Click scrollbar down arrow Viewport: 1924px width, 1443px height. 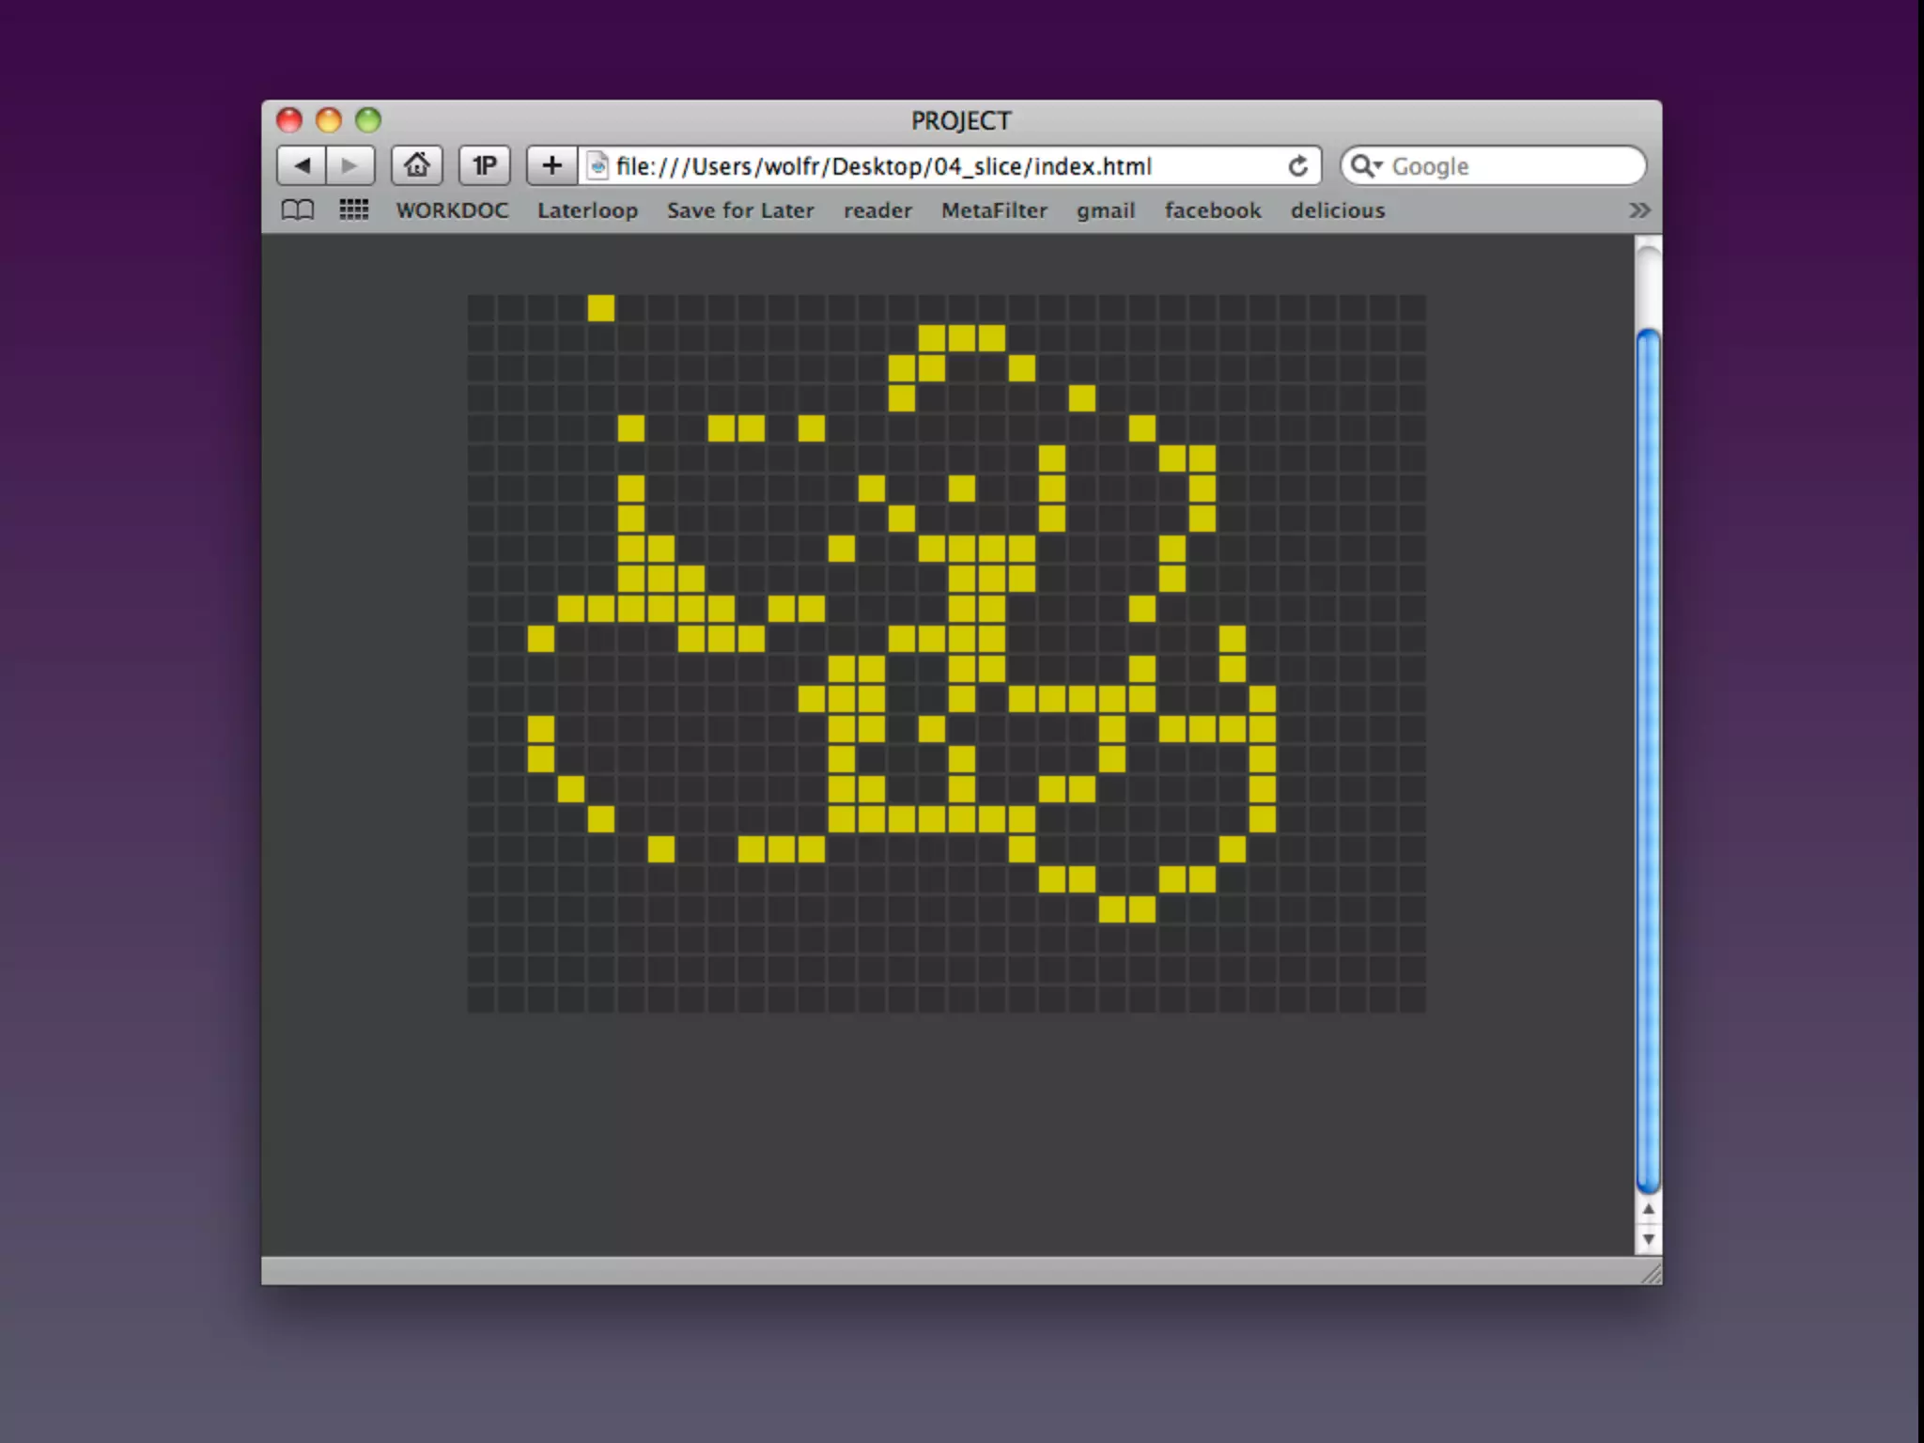pos(1648,1239)
